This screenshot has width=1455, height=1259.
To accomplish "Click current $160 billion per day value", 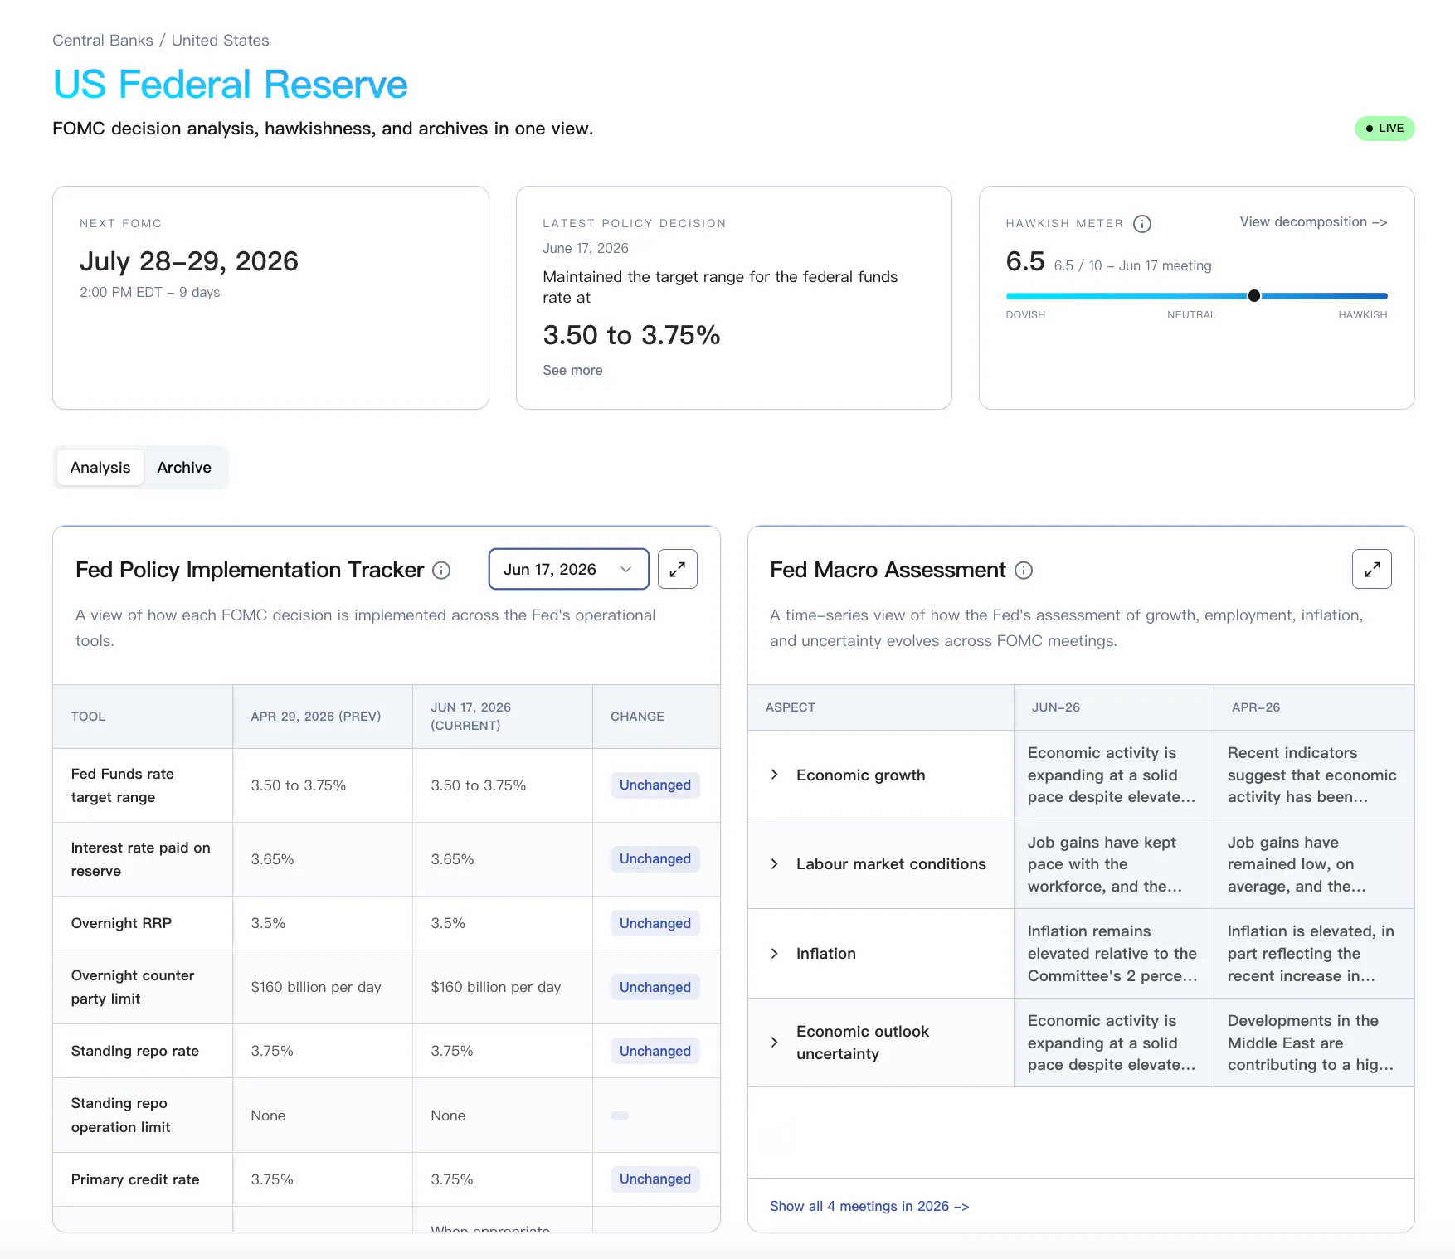I will 496,987.
